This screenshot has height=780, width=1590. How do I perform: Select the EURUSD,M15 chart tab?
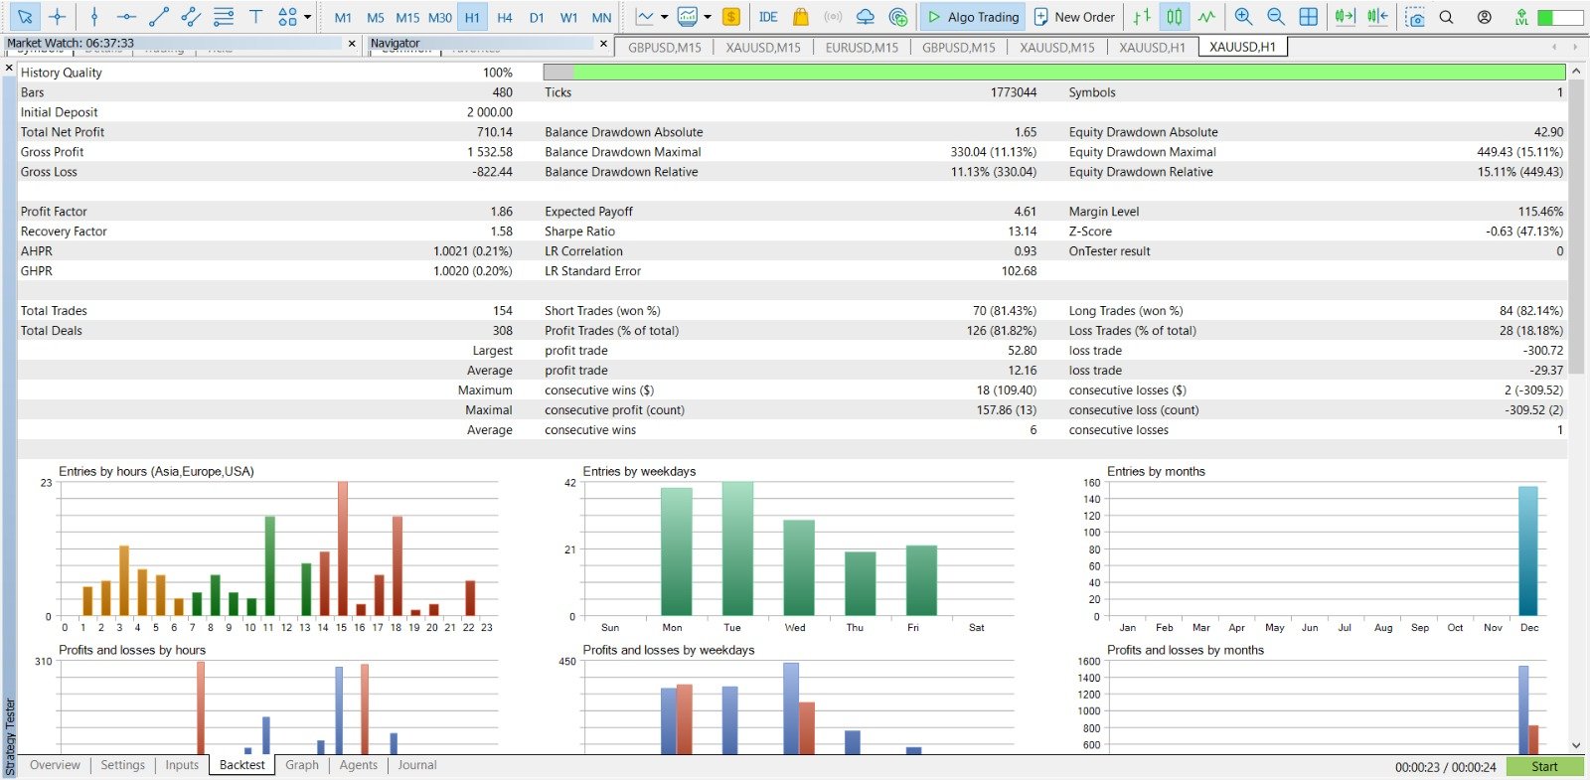tap(862, 48)
